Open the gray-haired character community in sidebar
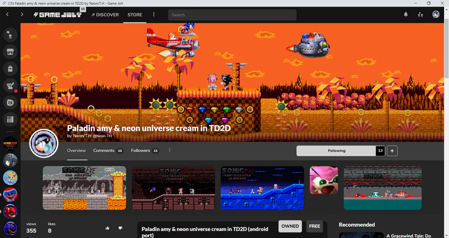This screenshot has height=238, width=449. (x=10, y=160)
